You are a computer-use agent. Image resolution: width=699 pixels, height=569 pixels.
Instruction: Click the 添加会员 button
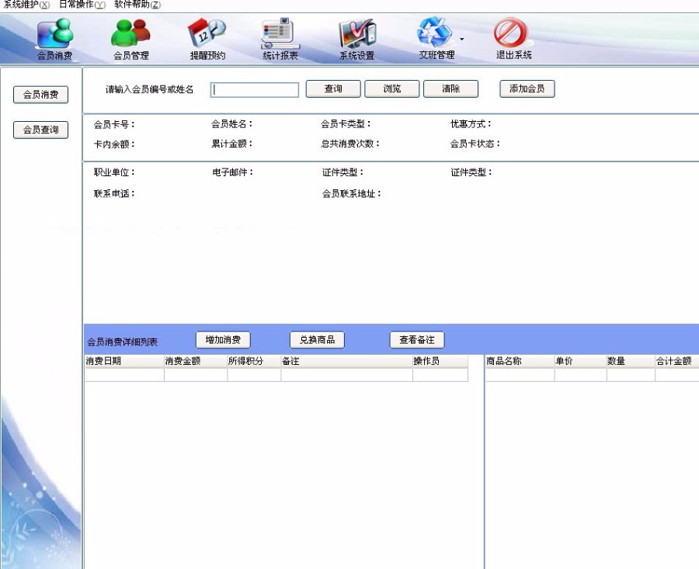pos(527,88)
